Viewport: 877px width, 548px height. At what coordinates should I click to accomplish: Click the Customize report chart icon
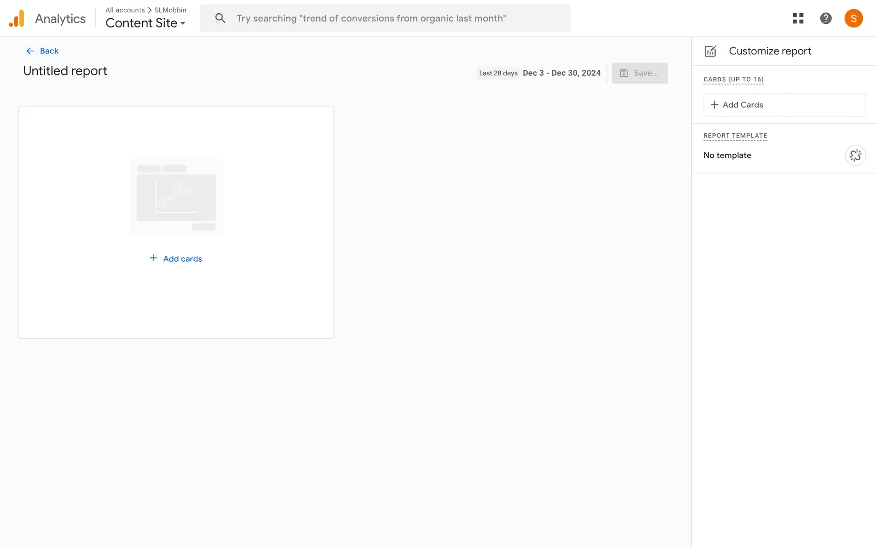point(710,51)
